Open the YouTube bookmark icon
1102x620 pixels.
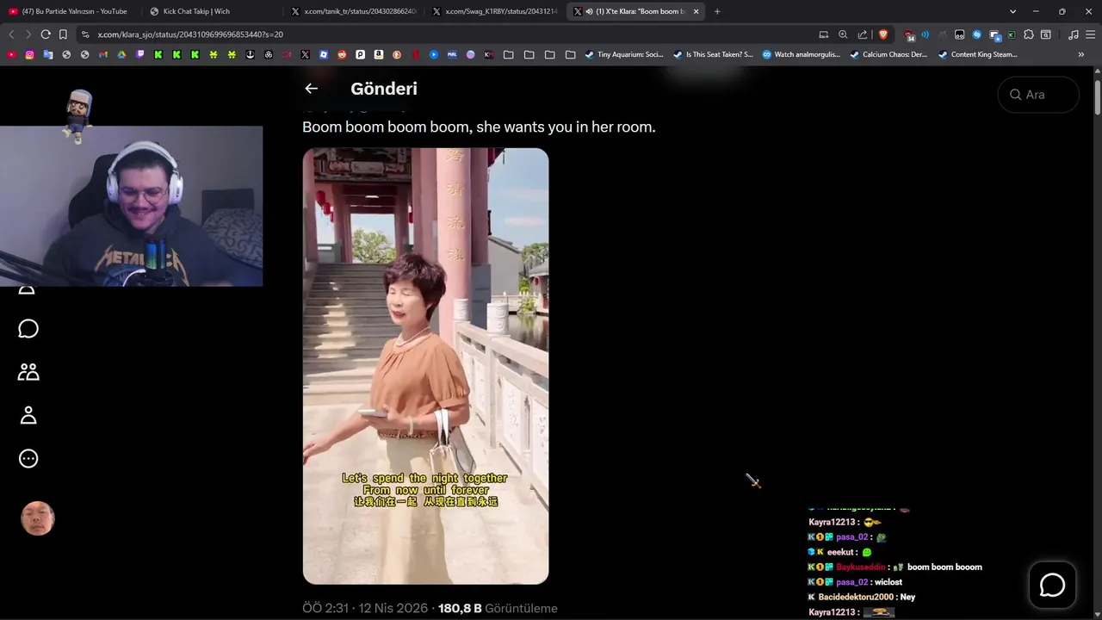click(11, 54)
